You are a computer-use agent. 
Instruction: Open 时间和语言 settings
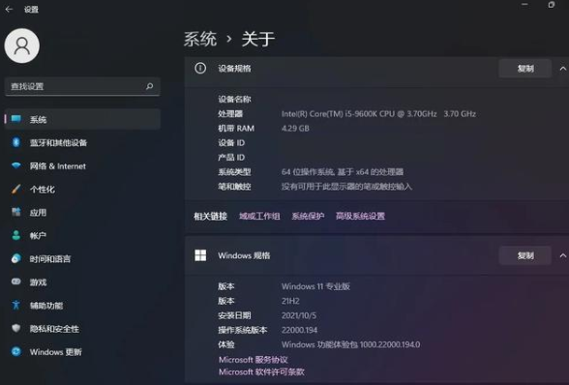(83, 258)
